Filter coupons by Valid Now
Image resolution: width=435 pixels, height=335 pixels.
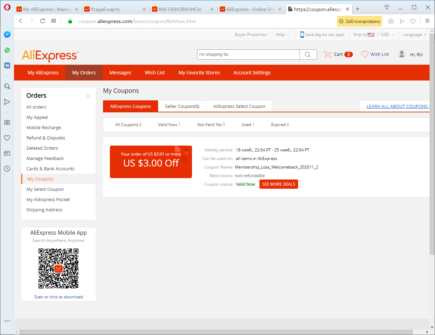click(169, 125)
